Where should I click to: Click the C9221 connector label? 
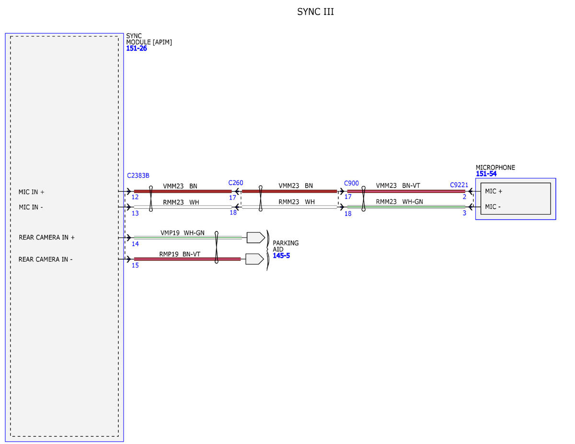[x=459, y=185]
